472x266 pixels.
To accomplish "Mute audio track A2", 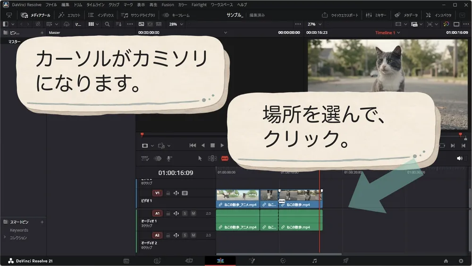I will [x=193, y=235].
